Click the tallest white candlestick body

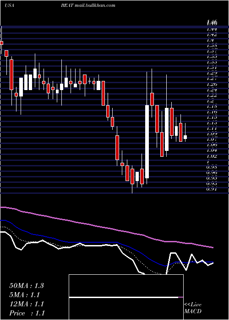click(147, 142)
